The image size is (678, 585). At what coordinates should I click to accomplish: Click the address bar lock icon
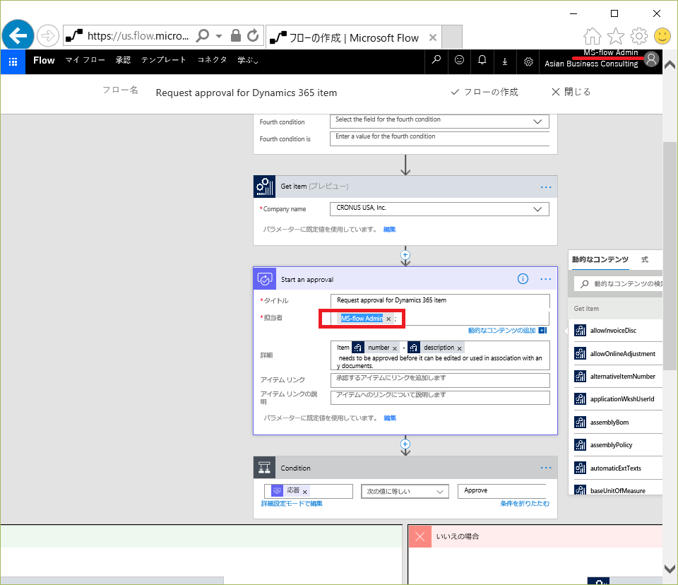pyautogui.click(x=236, y=35)
